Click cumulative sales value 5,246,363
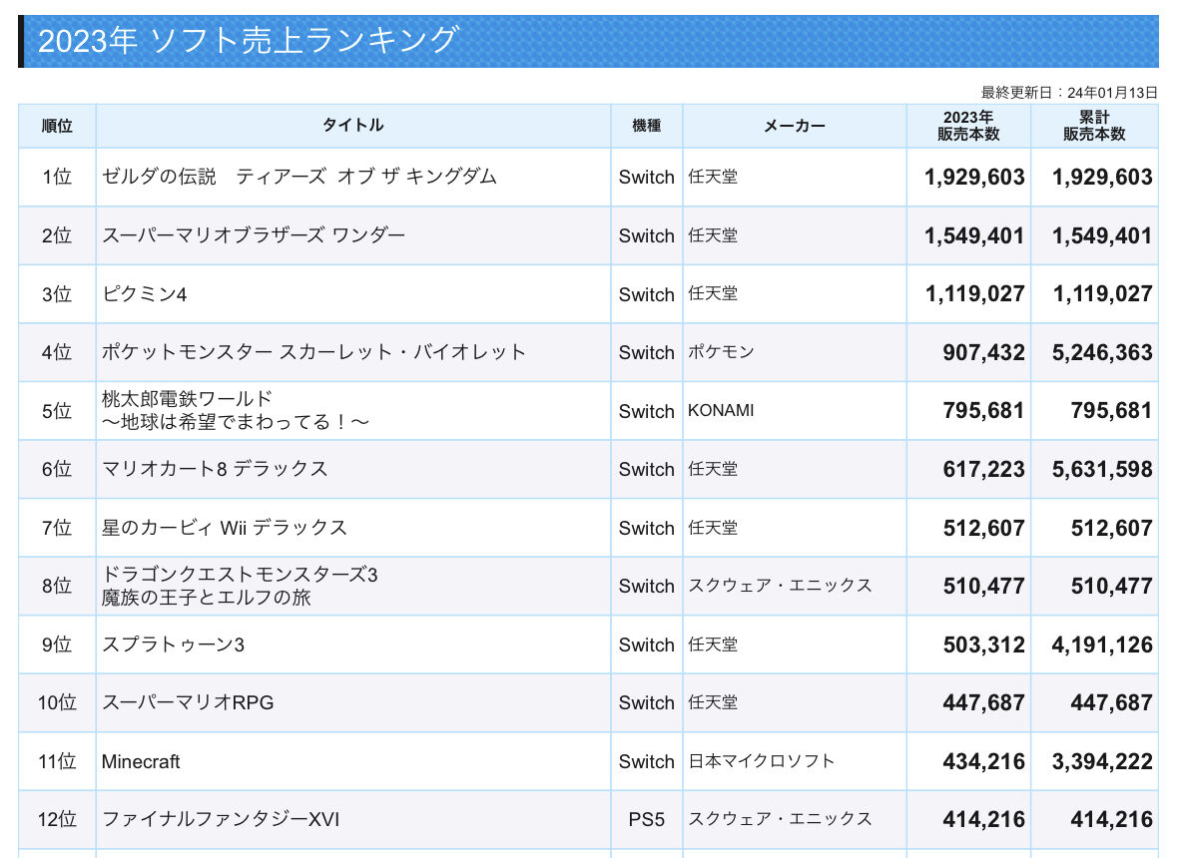1177x858 pixels. point(1102,353)
